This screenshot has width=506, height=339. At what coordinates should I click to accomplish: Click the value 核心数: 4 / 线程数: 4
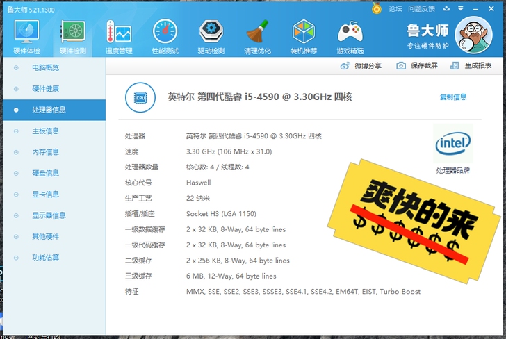coord(218,167)
